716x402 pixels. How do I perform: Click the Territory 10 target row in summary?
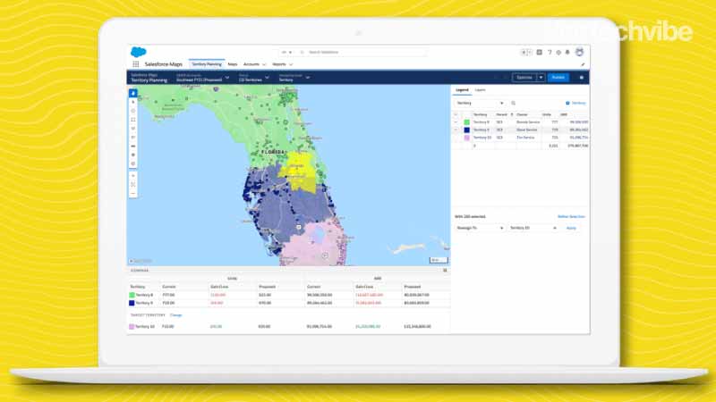[x=288, y=327]
